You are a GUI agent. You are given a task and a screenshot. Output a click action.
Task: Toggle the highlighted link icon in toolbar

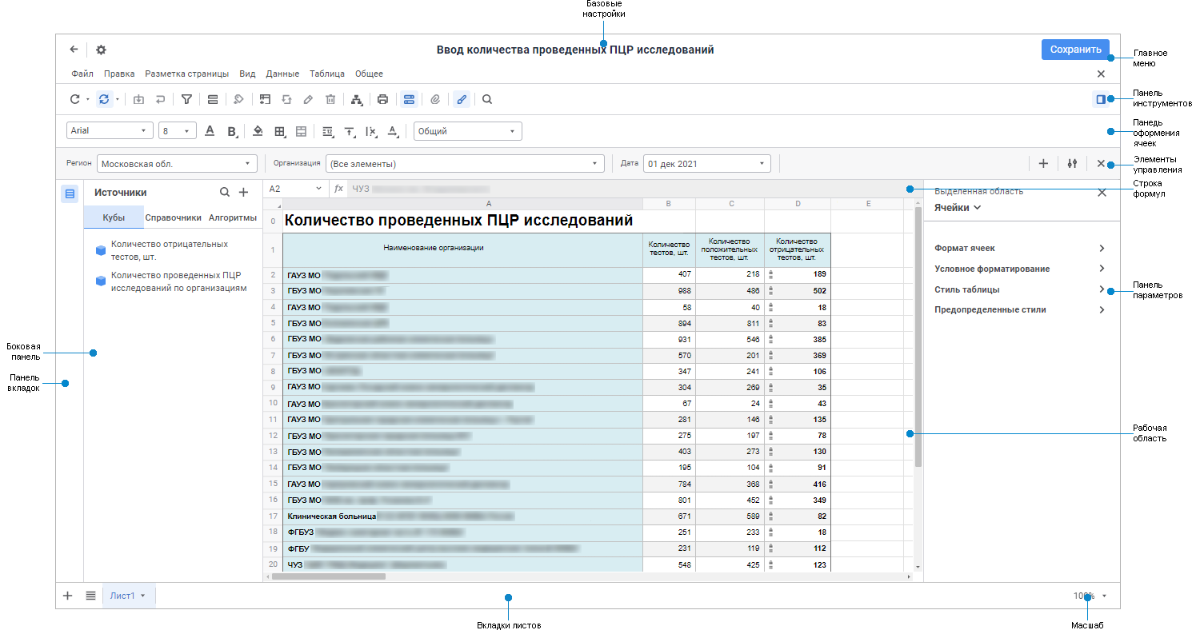point(461,100)
